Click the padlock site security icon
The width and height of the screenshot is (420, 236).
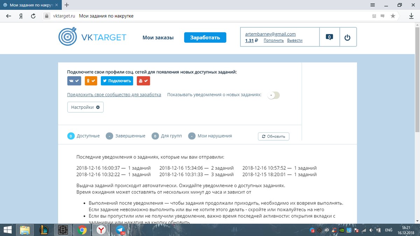click(47, 16)
